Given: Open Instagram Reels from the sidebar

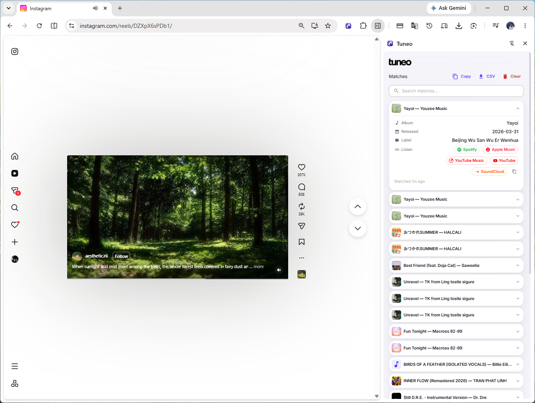Looking at the screenshot, I should click(15, 173).
